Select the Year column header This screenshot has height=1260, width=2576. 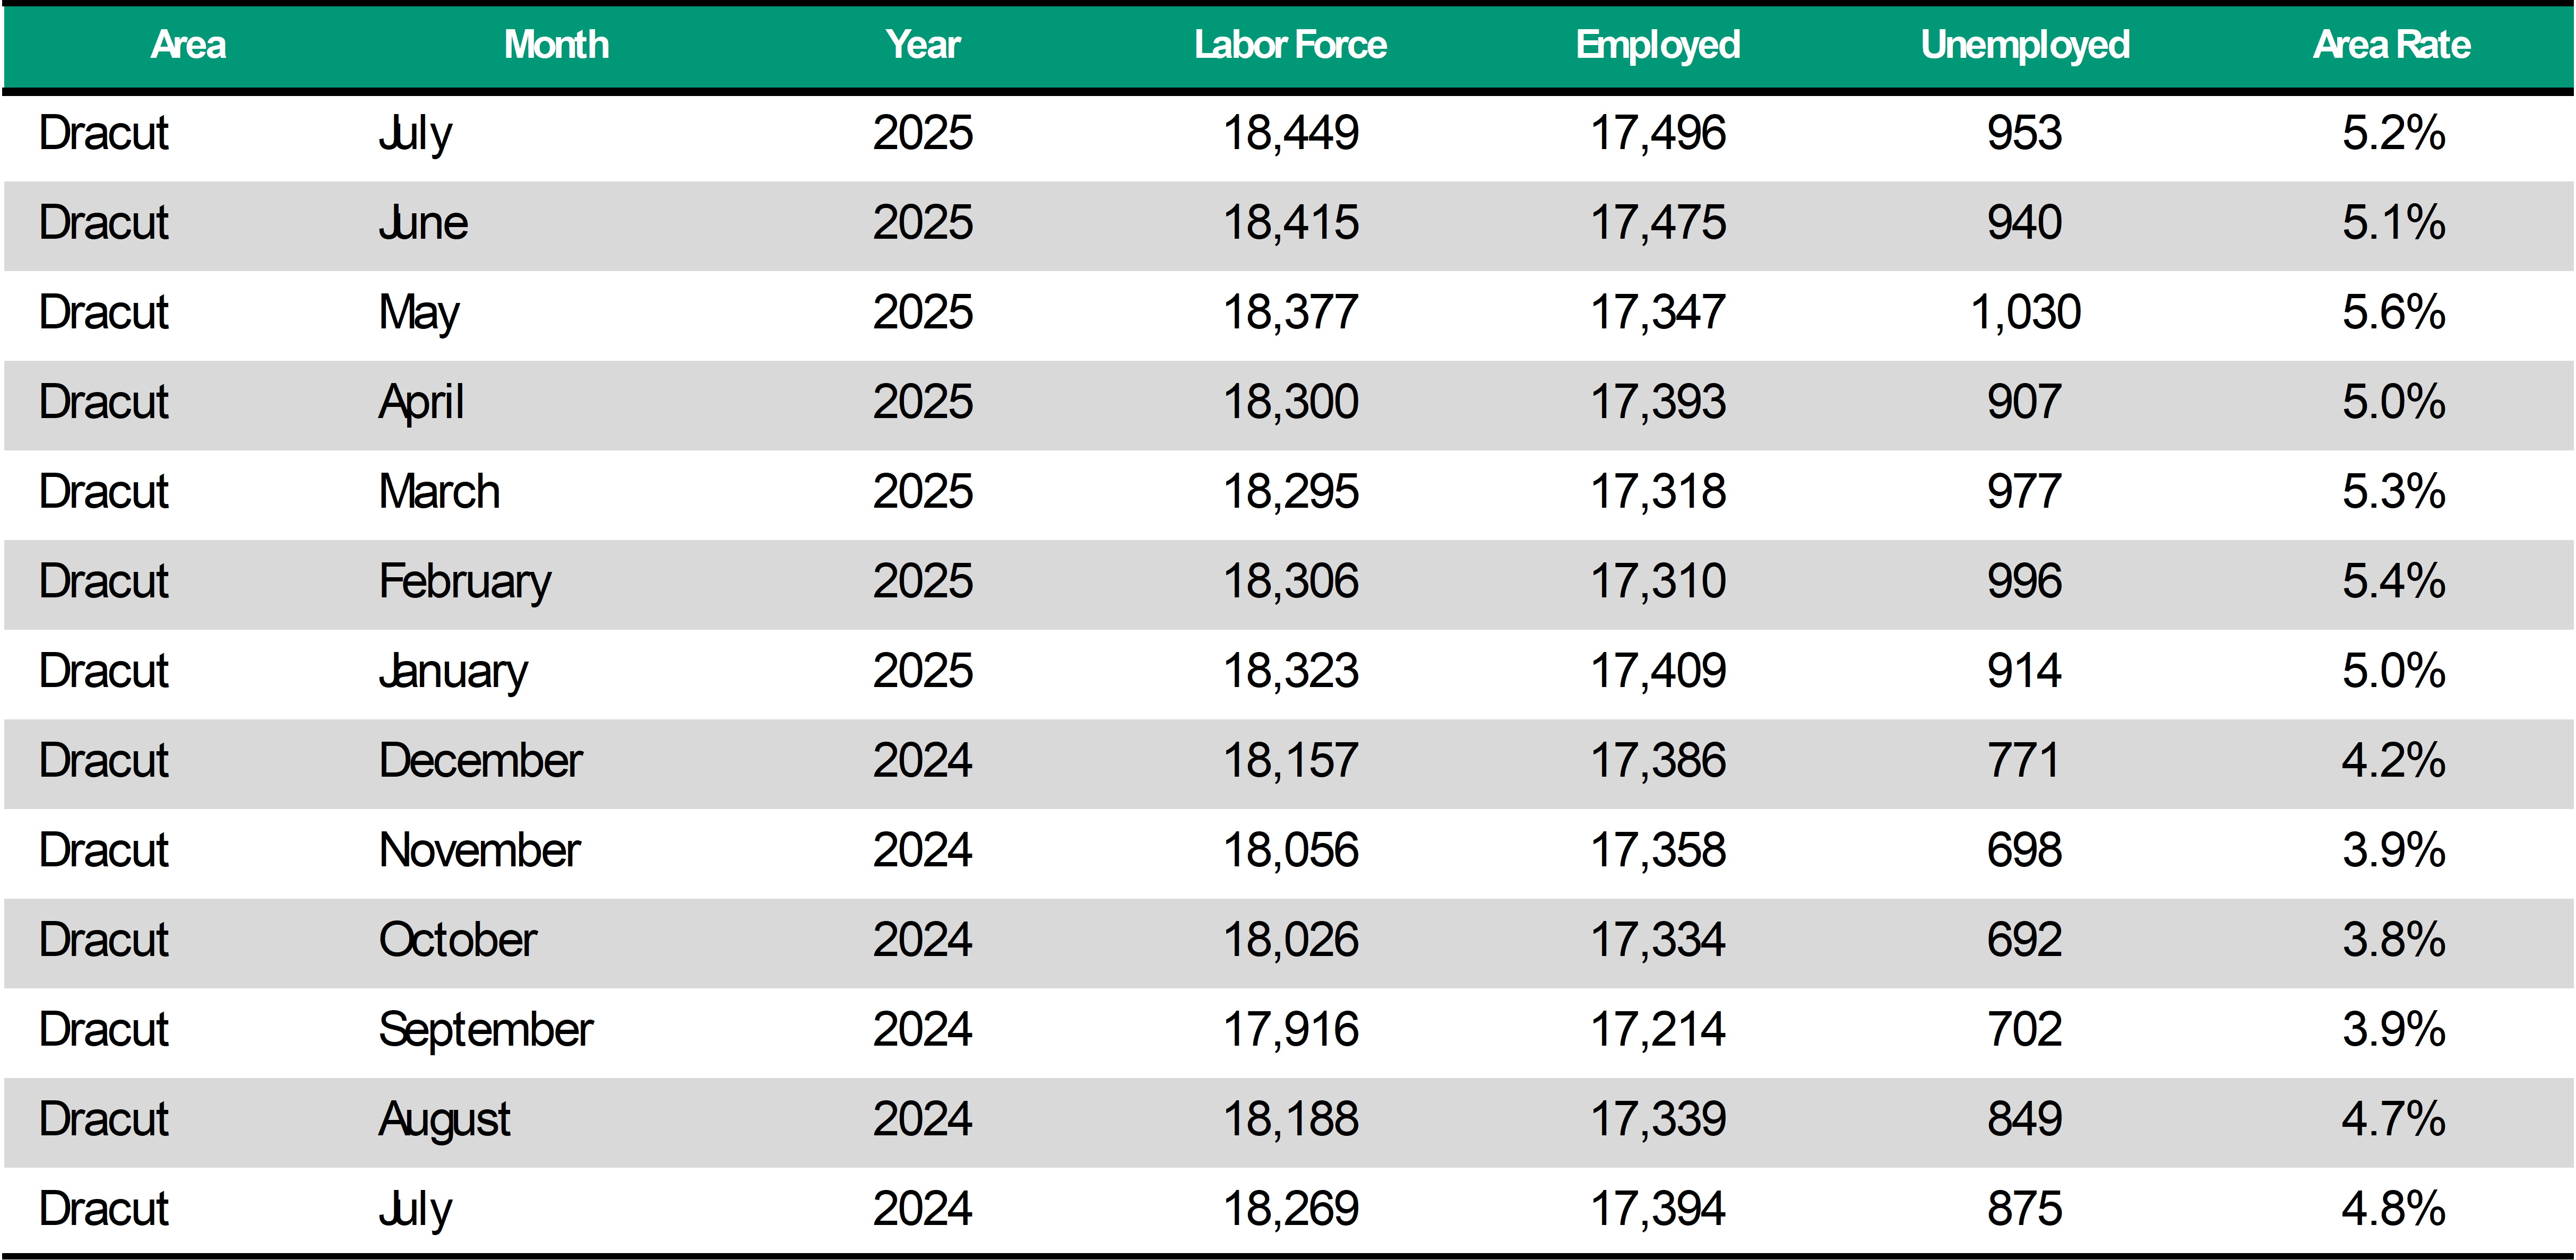click(x=922, y=45)
